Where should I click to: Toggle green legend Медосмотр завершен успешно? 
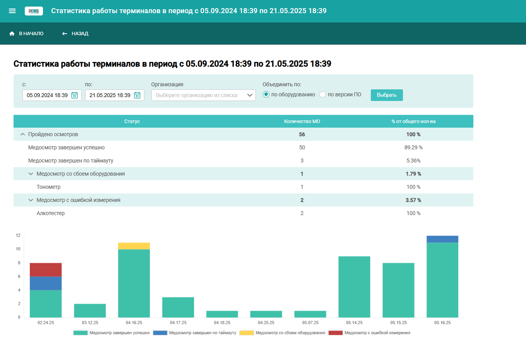tap(111, 333)
